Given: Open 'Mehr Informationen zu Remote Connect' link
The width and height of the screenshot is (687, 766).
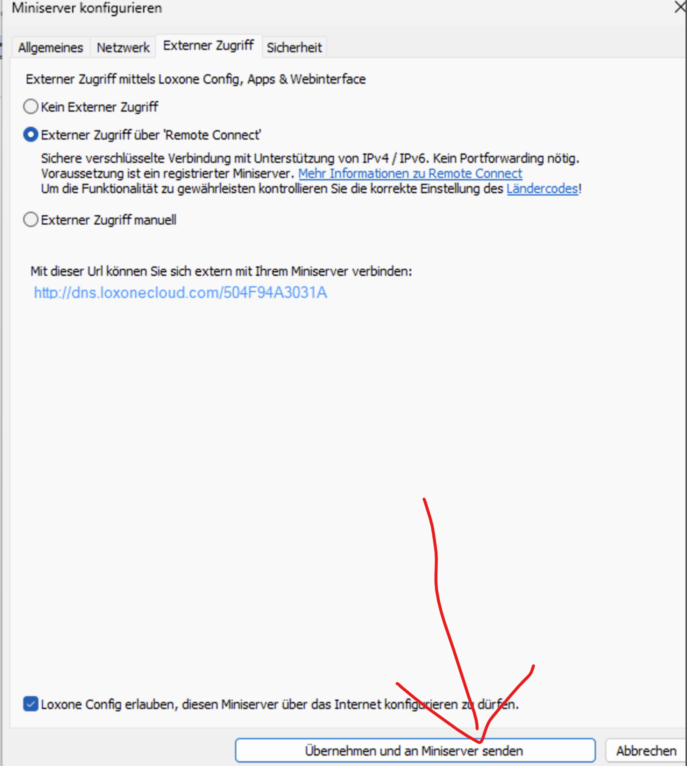Looking at the screenshot, I should [410, 174].
